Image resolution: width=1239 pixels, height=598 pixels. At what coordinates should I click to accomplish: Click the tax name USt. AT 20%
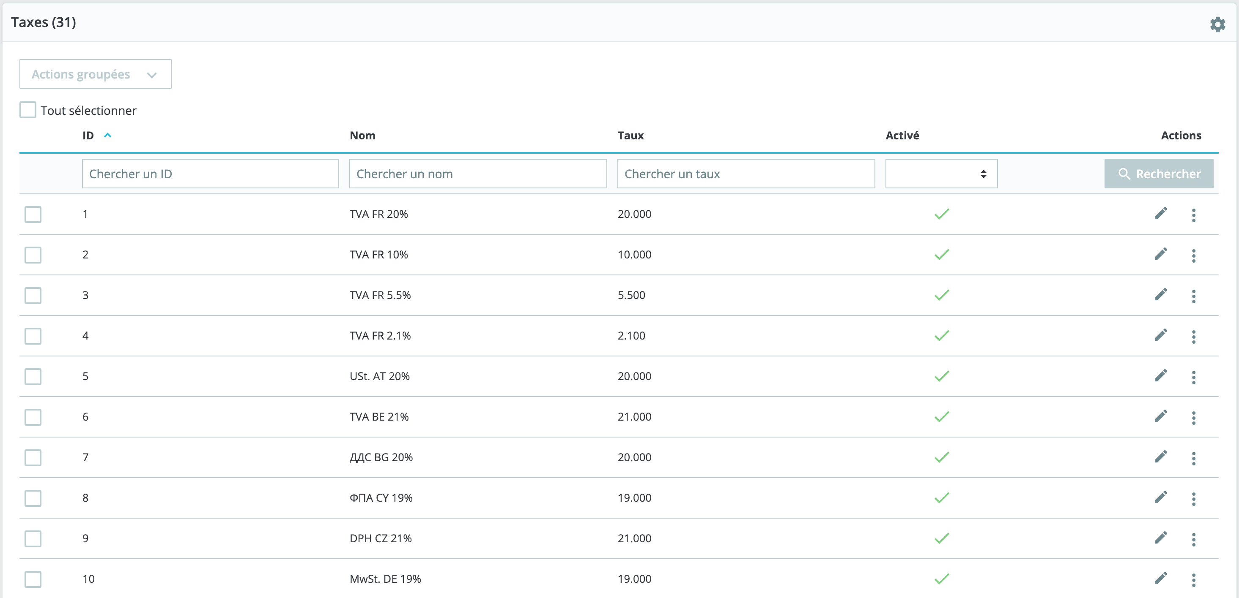pos(379,376)
